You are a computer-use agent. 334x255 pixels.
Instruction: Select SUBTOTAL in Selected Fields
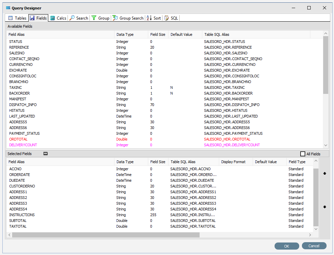160,221
